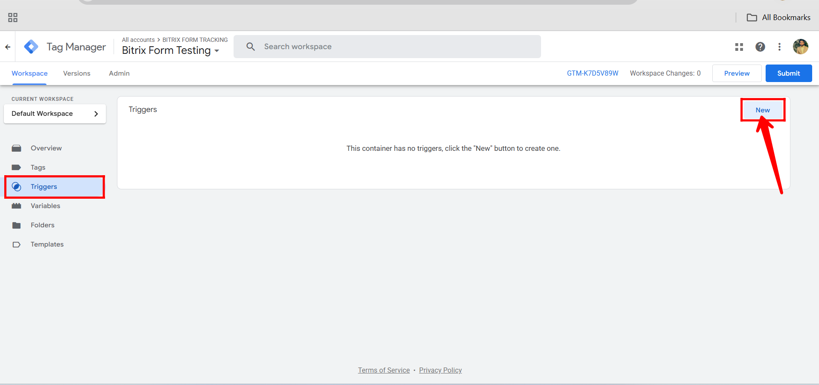Go back with the left arrow

pyautogui.click(x=8, y=47)
